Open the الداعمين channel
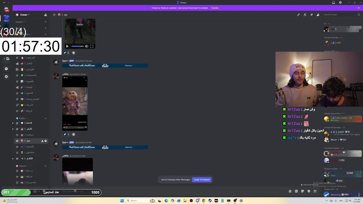Viewport: 363px width, 204px height. point(31,93)
